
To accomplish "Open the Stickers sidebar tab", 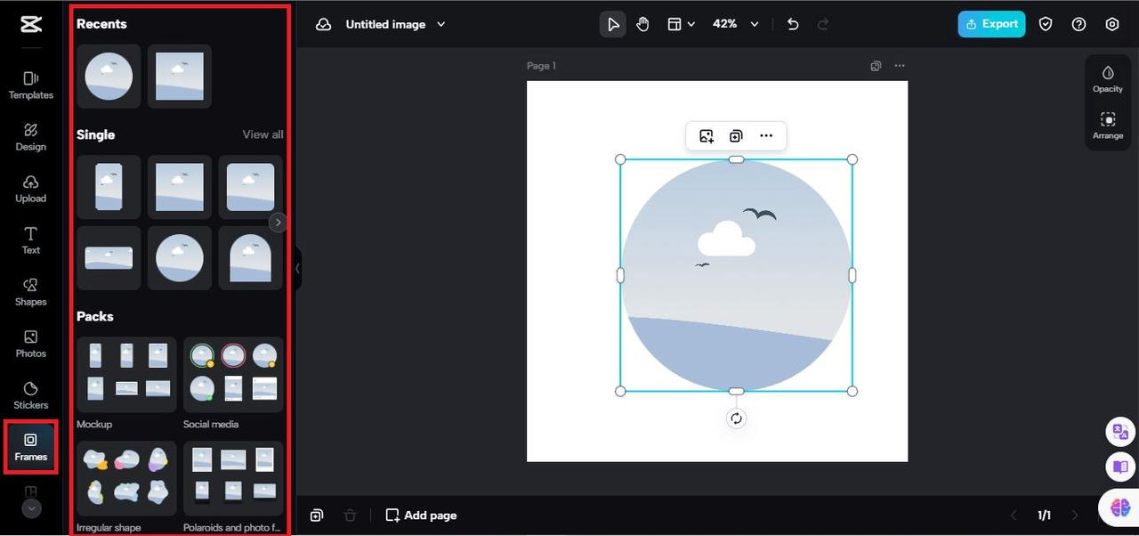I will (31, 395).
